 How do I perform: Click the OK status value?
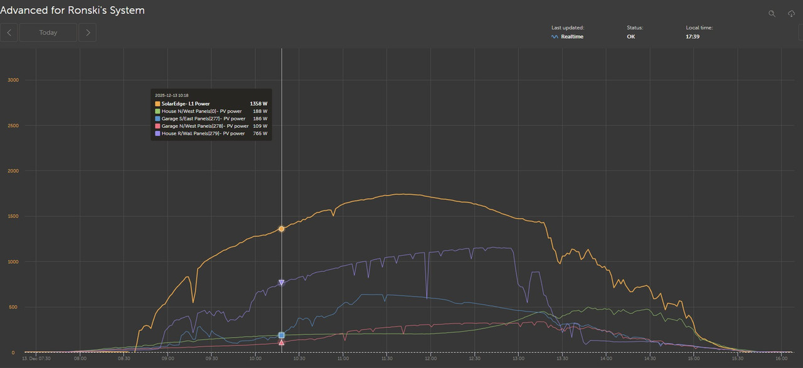(x=630, y=37)
